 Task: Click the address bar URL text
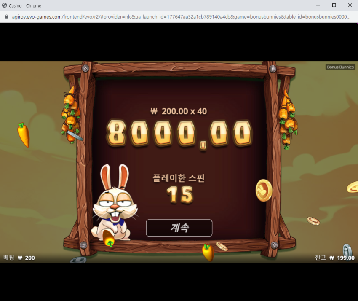tap(181, 17)
